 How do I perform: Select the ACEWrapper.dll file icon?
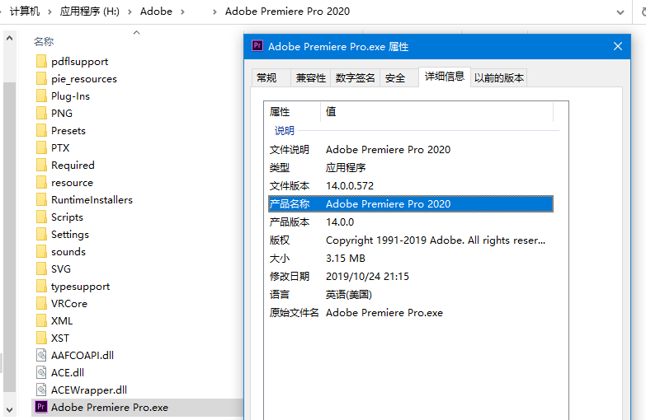(x=41, y=390)
